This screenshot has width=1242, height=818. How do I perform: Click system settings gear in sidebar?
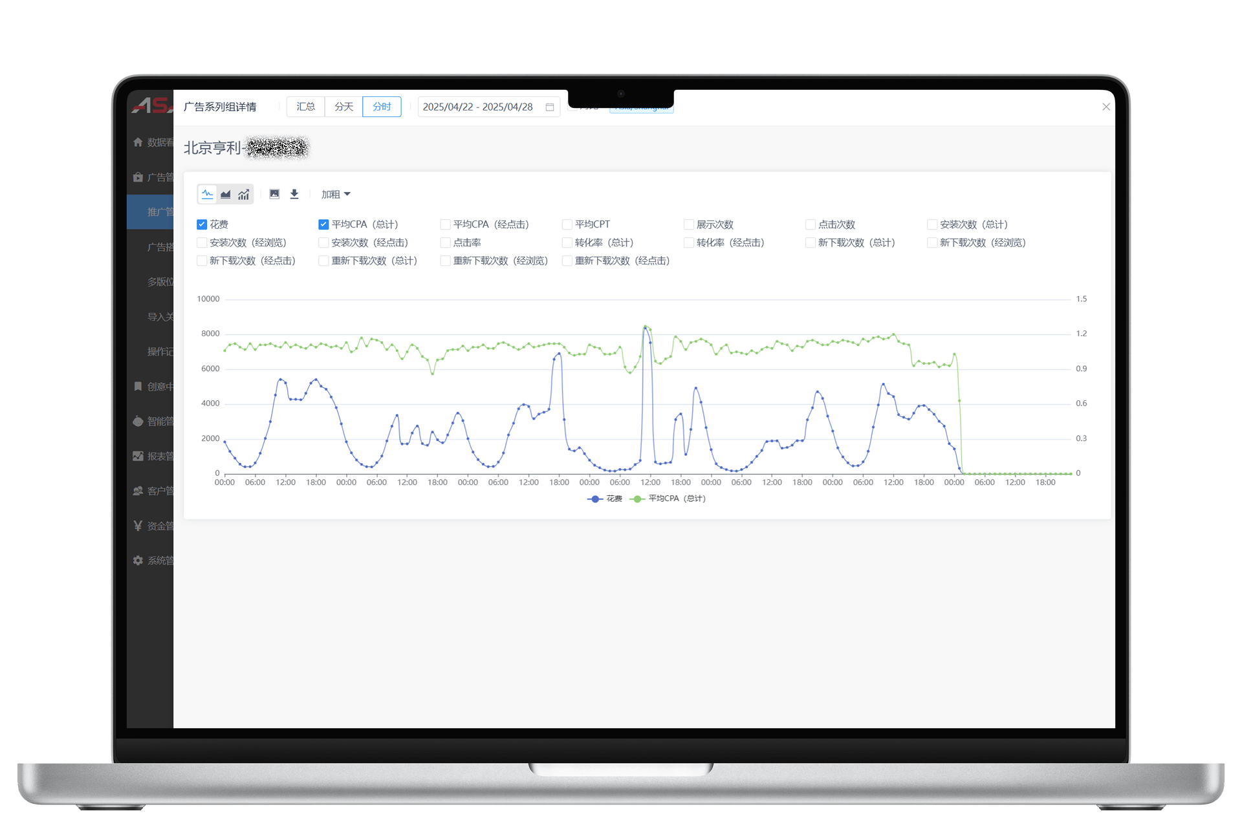138,561
